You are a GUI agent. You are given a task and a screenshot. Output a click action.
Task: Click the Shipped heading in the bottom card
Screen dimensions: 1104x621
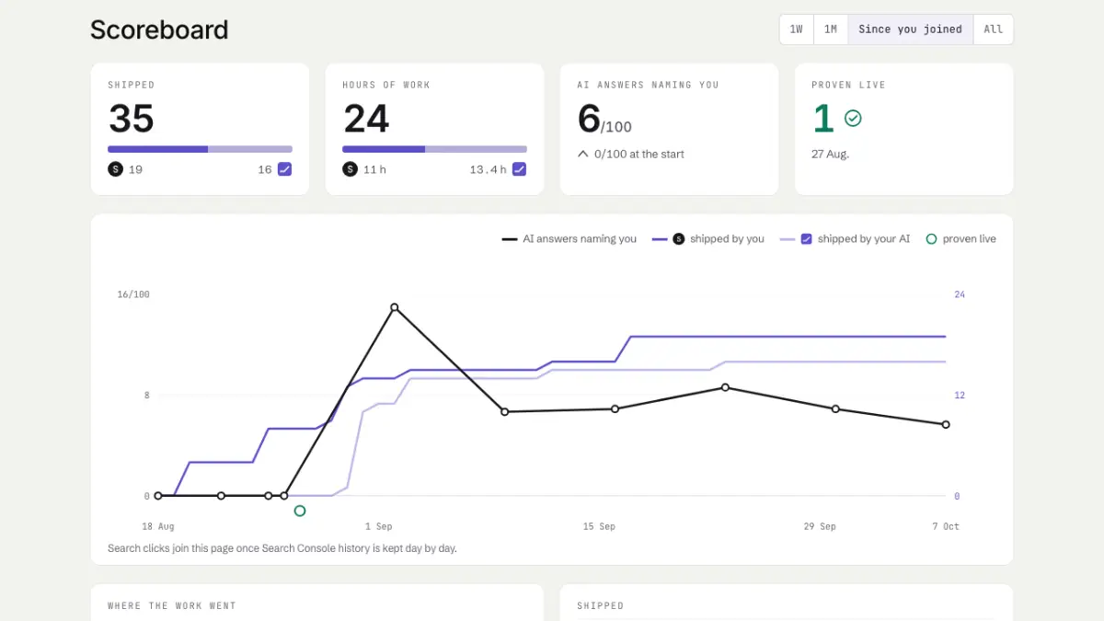(600, 606)
